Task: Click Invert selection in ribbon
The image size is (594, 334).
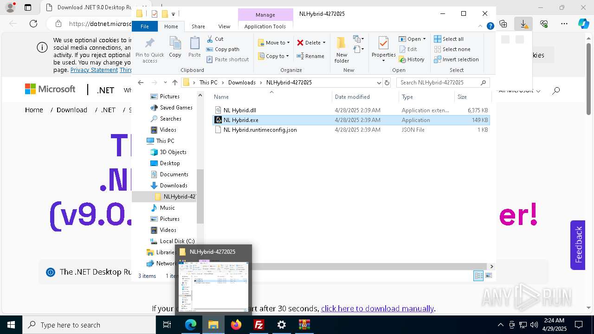Action: [456, 59]
